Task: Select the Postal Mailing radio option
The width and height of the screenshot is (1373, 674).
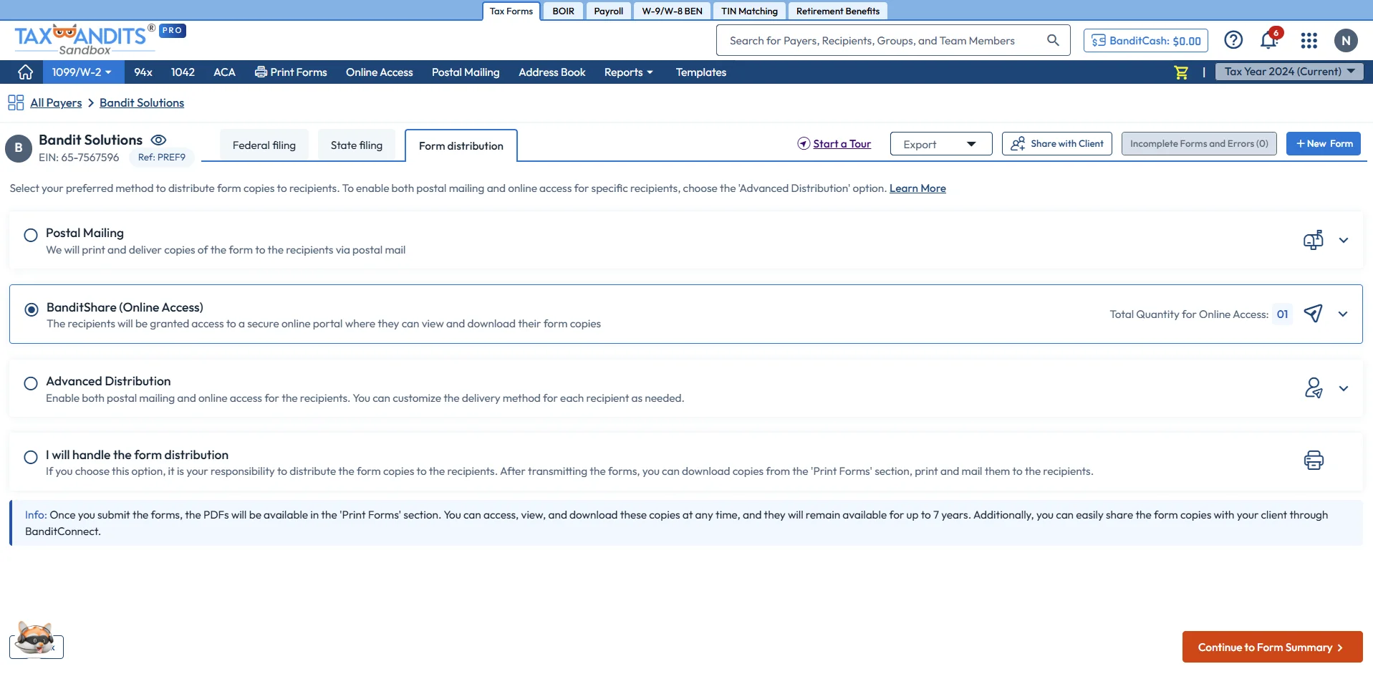Action: 31,235
